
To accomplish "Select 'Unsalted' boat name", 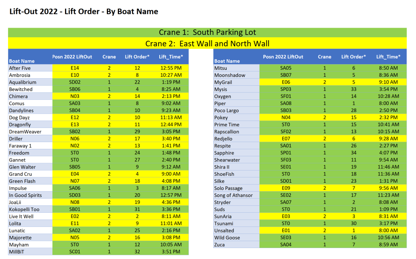I will tap(224, 231).
